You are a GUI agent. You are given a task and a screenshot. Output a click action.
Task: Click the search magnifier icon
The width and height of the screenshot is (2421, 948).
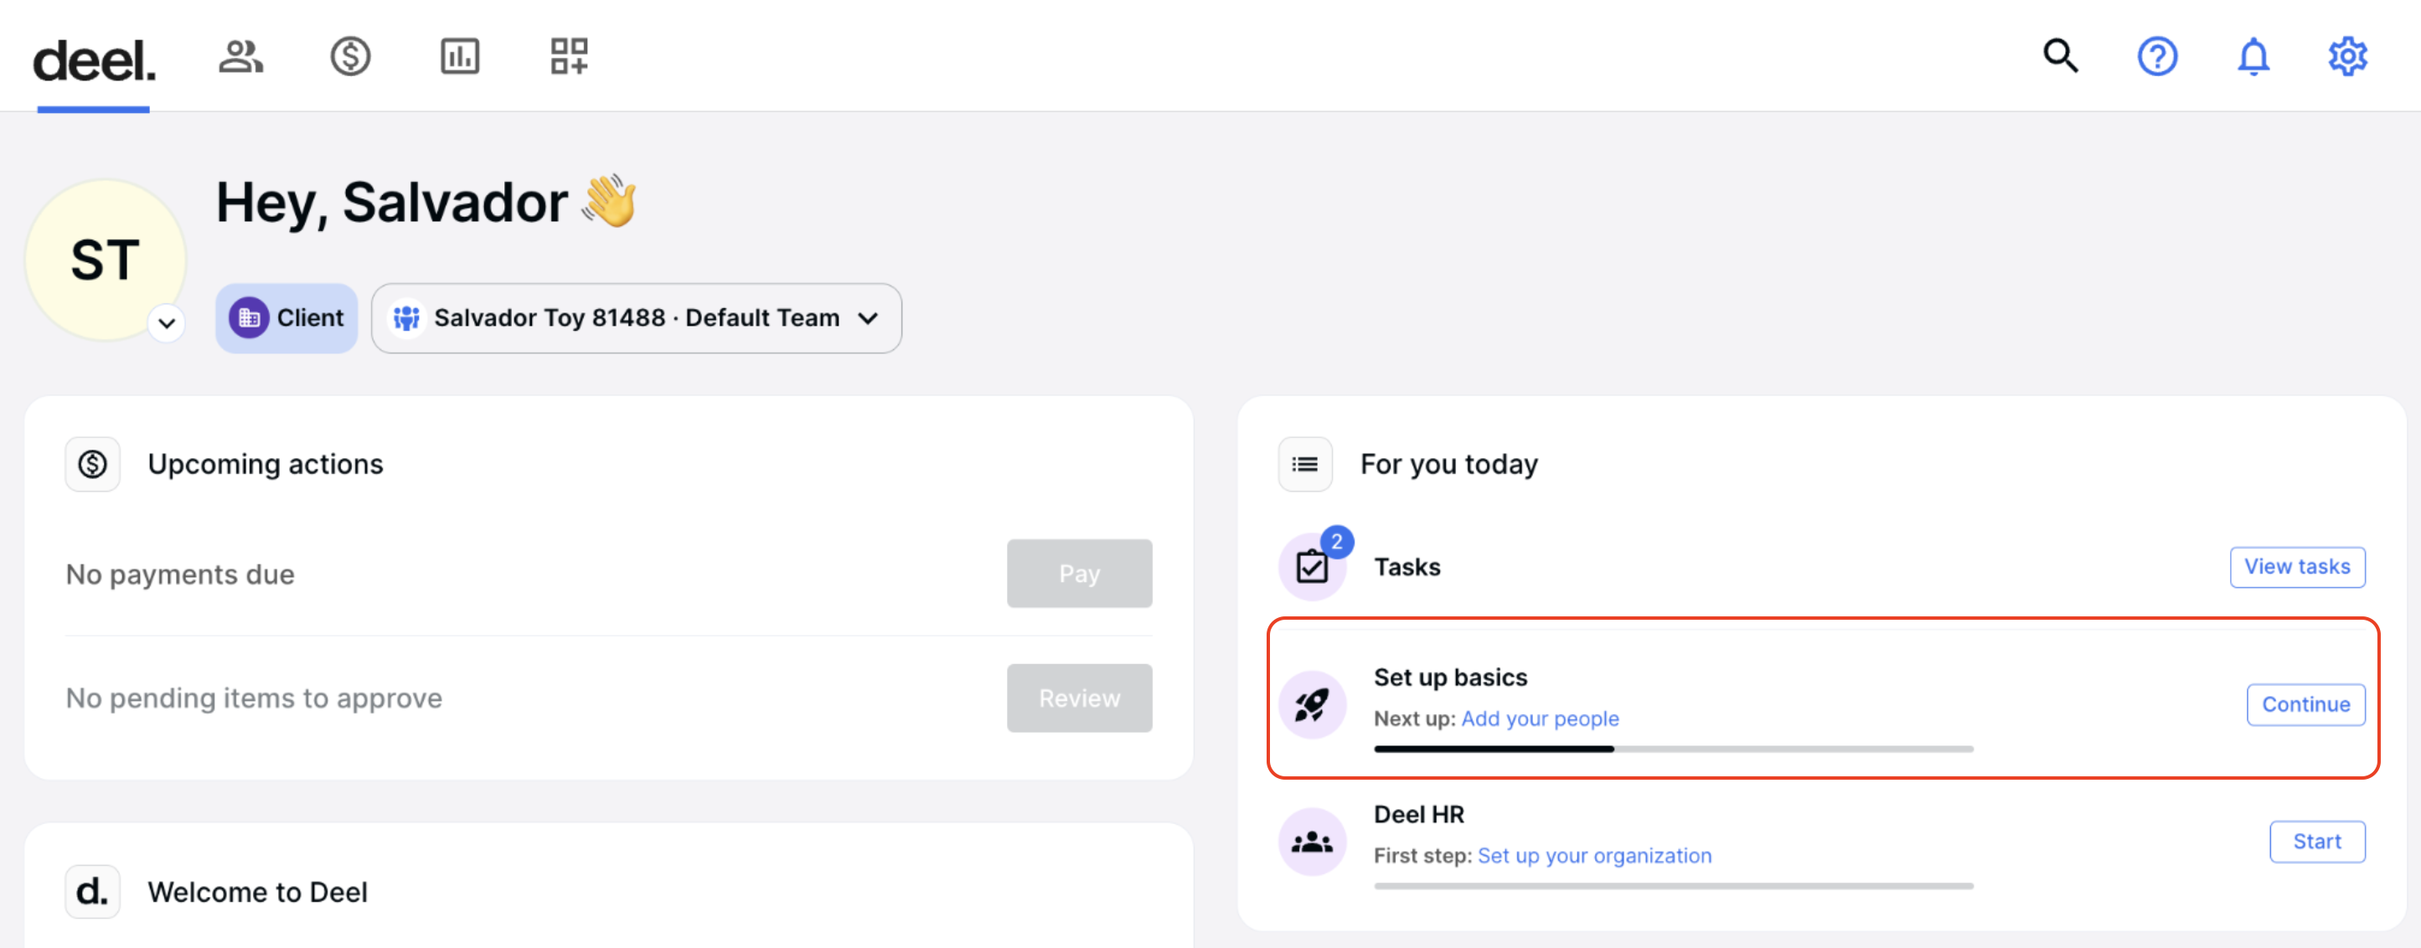tap(2060, 56)
